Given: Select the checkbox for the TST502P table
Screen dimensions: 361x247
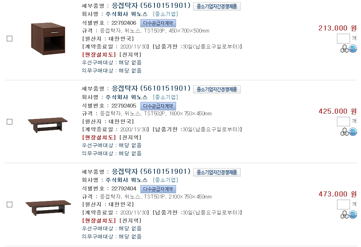Looking at the screenshot, I should 10,122.
